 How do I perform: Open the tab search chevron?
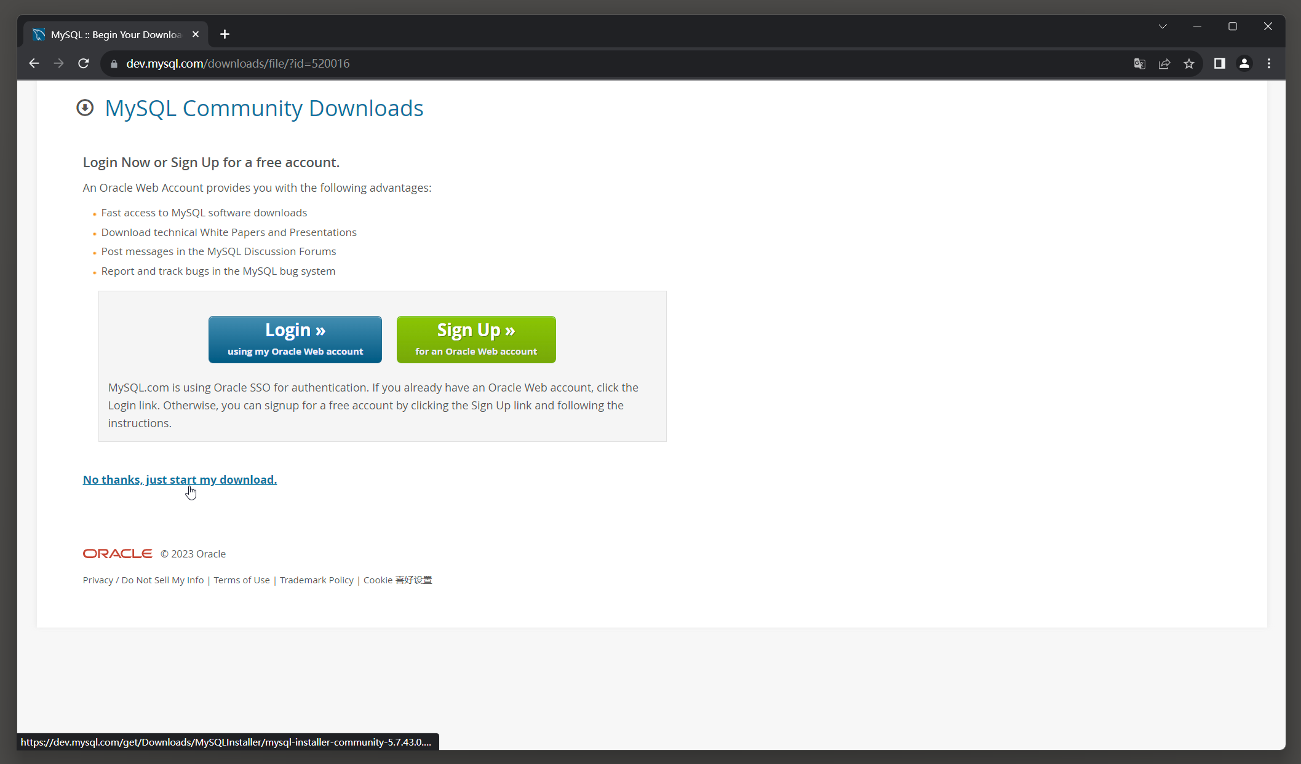tap(1163, 26)
